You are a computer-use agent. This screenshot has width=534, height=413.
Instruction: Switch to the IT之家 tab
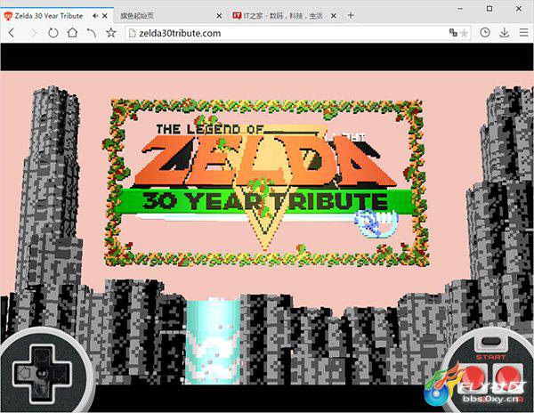coord(283,16)
